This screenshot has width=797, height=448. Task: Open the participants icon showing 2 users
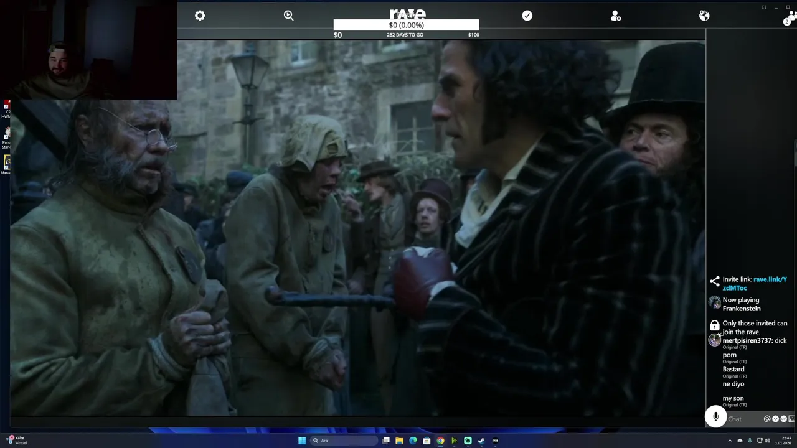790,19
